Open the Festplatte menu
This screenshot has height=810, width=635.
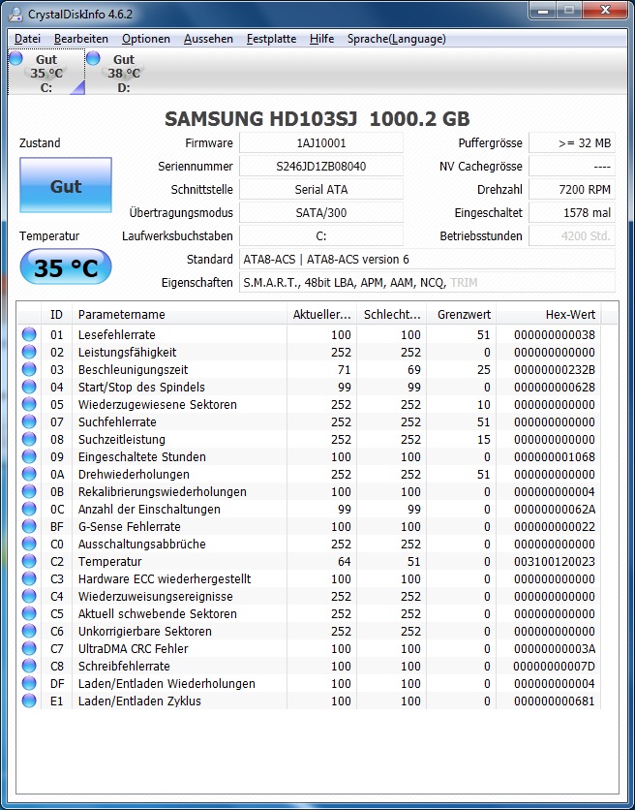[x=272, y=39]
